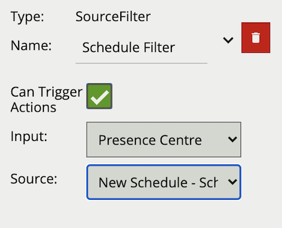
Task: Click the underline below the Schedule Filter name
Action: click(x=141, y=63)
